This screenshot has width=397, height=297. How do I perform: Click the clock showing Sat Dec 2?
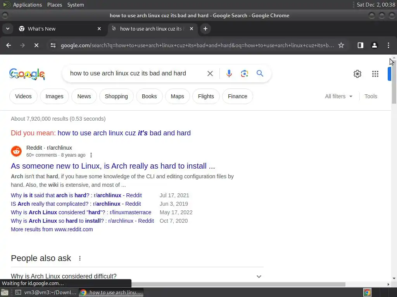[376, 5]
